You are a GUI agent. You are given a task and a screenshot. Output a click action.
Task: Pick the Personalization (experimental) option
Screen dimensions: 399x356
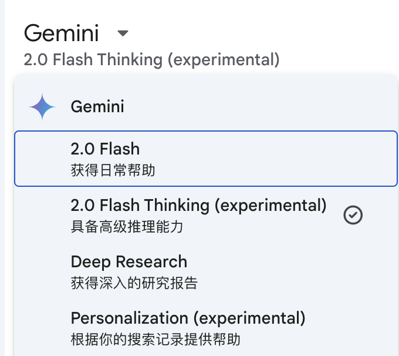point(188,318)
